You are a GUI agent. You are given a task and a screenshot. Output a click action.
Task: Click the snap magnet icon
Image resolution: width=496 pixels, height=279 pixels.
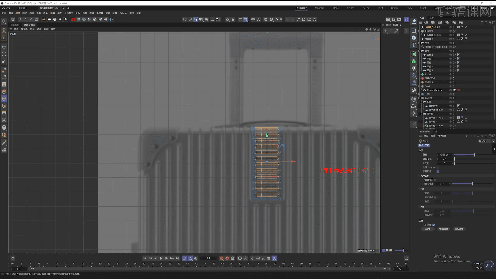[x=227, y=19]
